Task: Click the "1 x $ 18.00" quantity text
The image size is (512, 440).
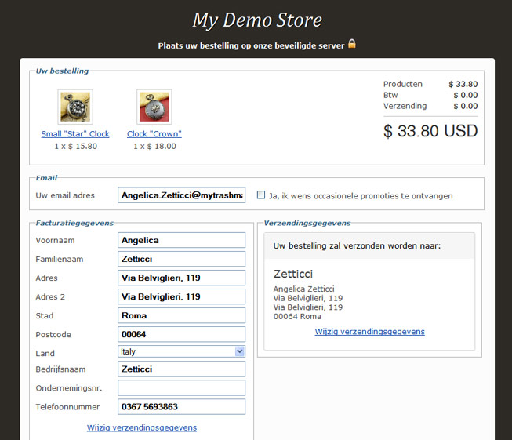Action: pos(154,146)
